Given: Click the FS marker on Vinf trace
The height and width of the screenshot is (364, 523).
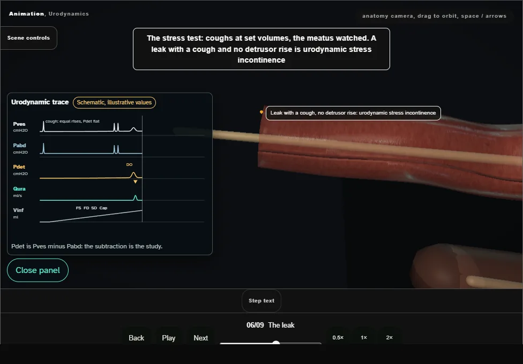Looking at the screenshot, I should coord(78,208).
